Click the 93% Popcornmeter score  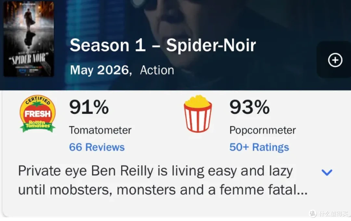tap(249, 107)
